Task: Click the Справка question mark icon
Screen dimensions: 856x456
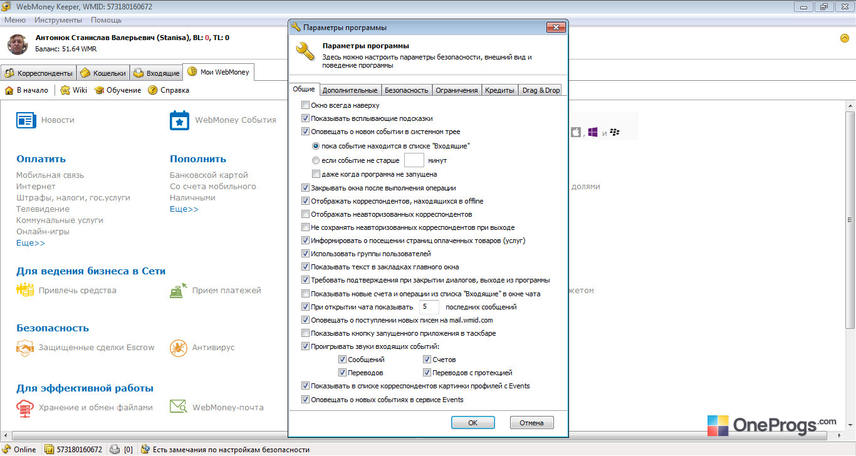Action: coord(152,90)
